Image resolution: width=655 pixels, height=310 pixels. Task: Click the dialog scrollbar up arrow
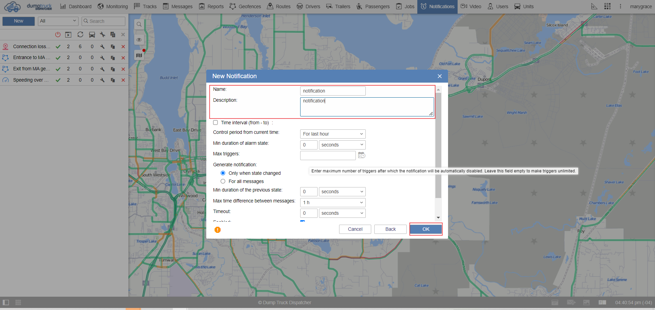[438, 89]
